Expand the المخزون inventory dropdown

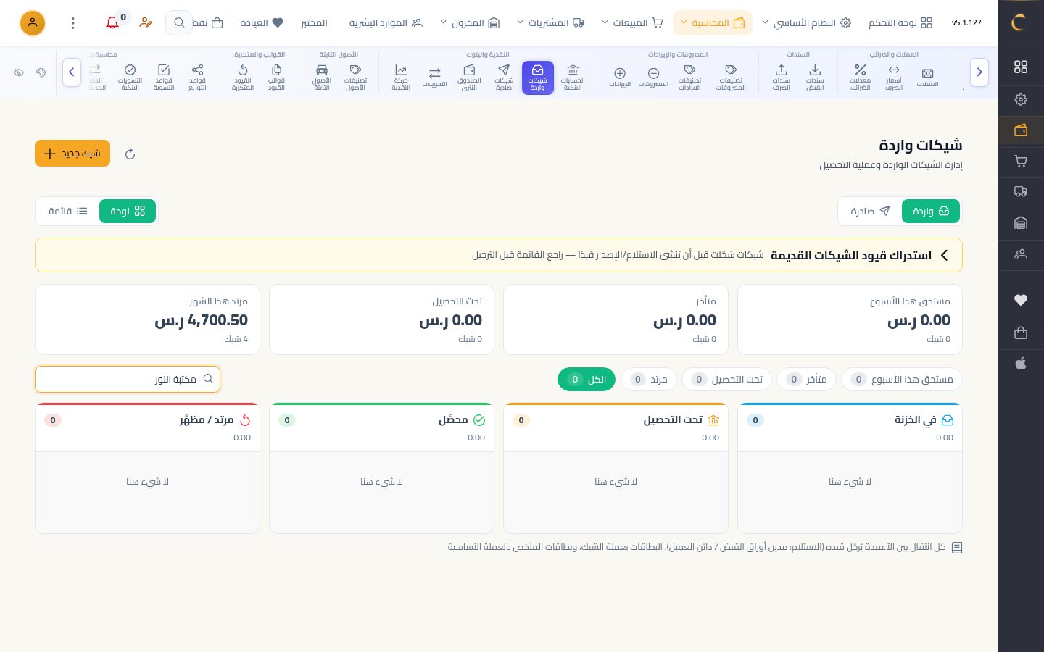click(x=469, y=23)
